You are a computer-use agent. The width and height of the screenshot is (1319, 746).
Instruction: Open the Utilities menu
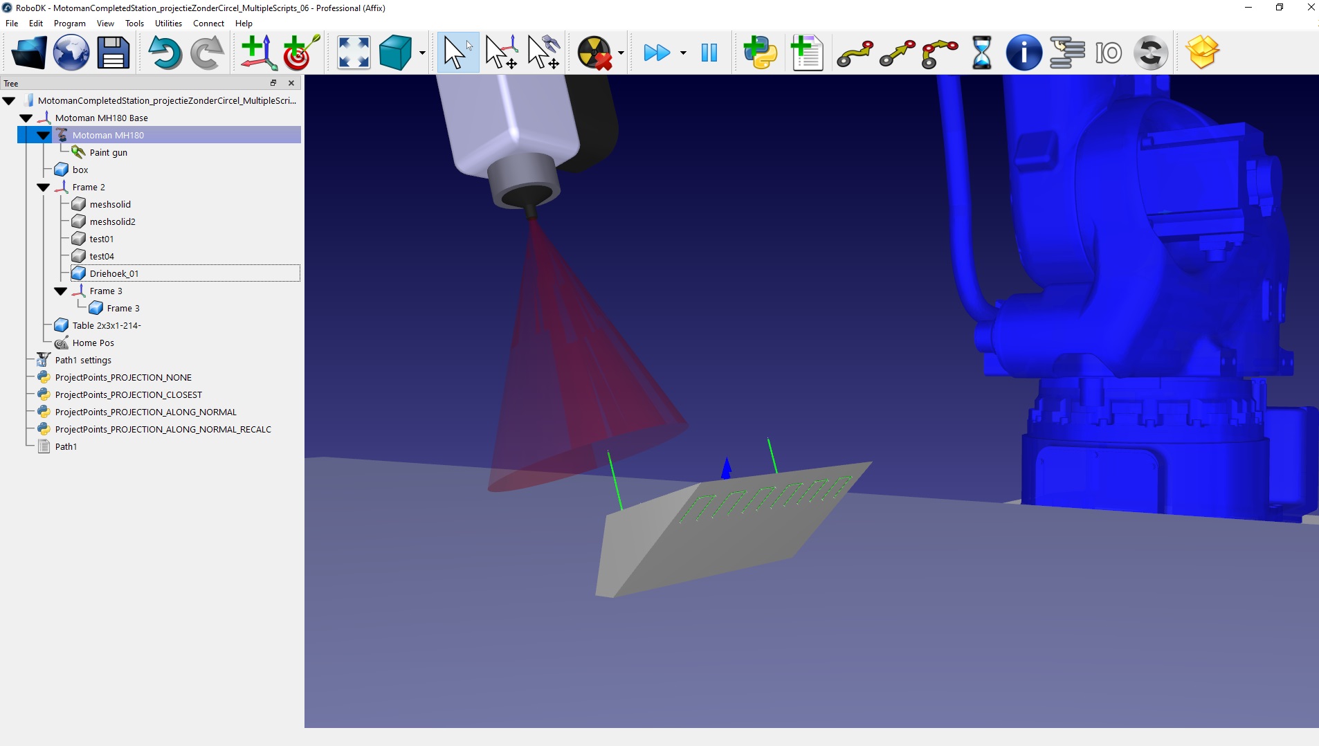[168, 24]
